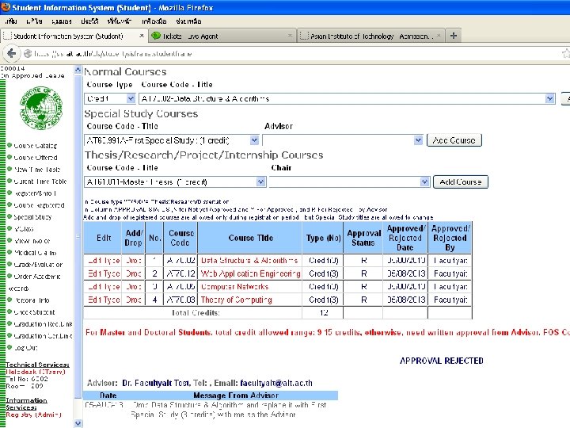Click advisor email facultyait@ait.ac.th
Image resolution: width=570 pixels, height=428 pixels.
(276, 383)
